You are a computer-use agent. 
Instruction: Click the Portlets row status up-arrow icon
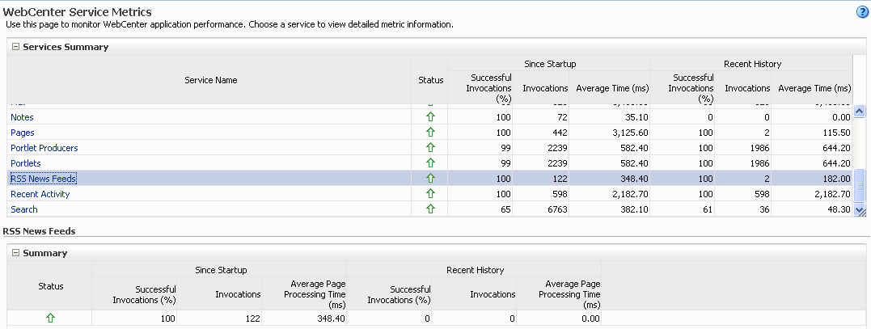[x=430, y=163]
